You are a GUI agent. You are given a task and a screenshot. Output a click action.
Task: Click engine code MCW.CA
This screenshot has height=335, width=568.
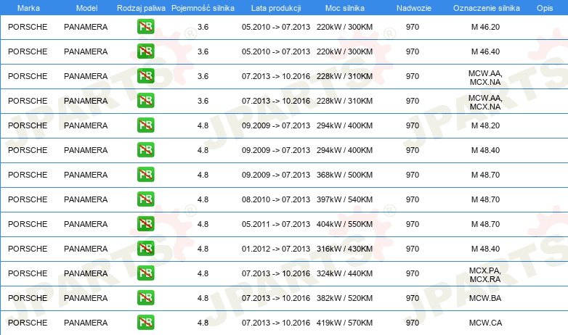click(485, 323)
